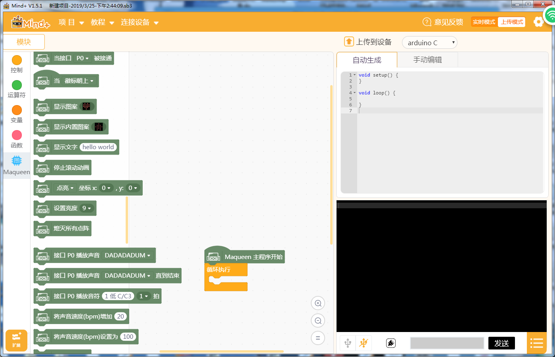Click the green connection status icon

tap(550, 16)
